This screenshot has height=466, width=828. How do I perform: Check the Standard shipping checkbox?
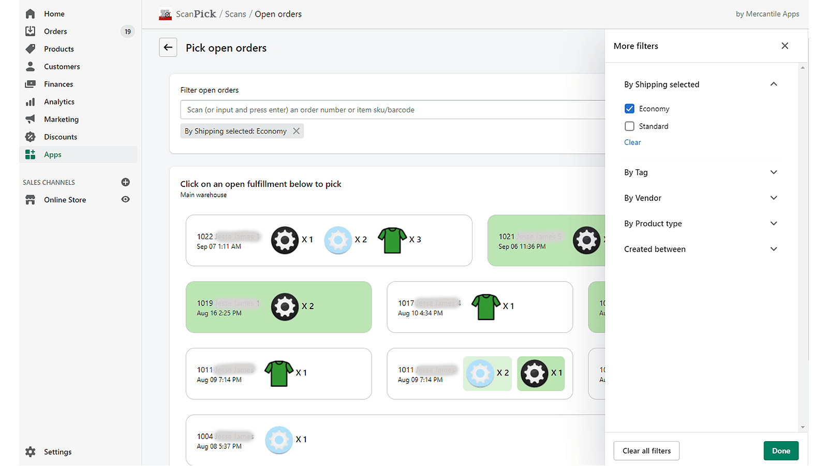click(629, 126)
